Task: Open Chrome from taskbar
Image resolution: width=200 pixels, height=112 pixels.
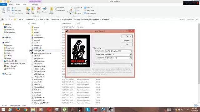Action: (x=26, y=110)
